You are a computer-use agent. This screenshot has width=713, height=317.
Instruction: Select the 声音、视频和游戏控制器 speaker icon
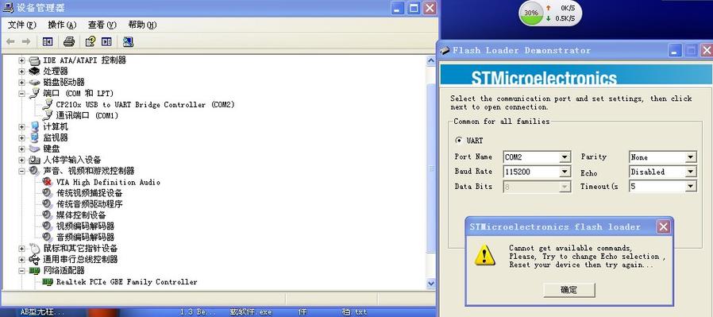tap(35, 171)
